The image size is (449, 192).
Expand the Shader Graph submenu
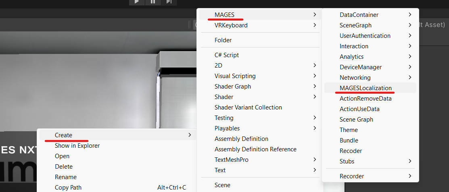pos(260,86)
